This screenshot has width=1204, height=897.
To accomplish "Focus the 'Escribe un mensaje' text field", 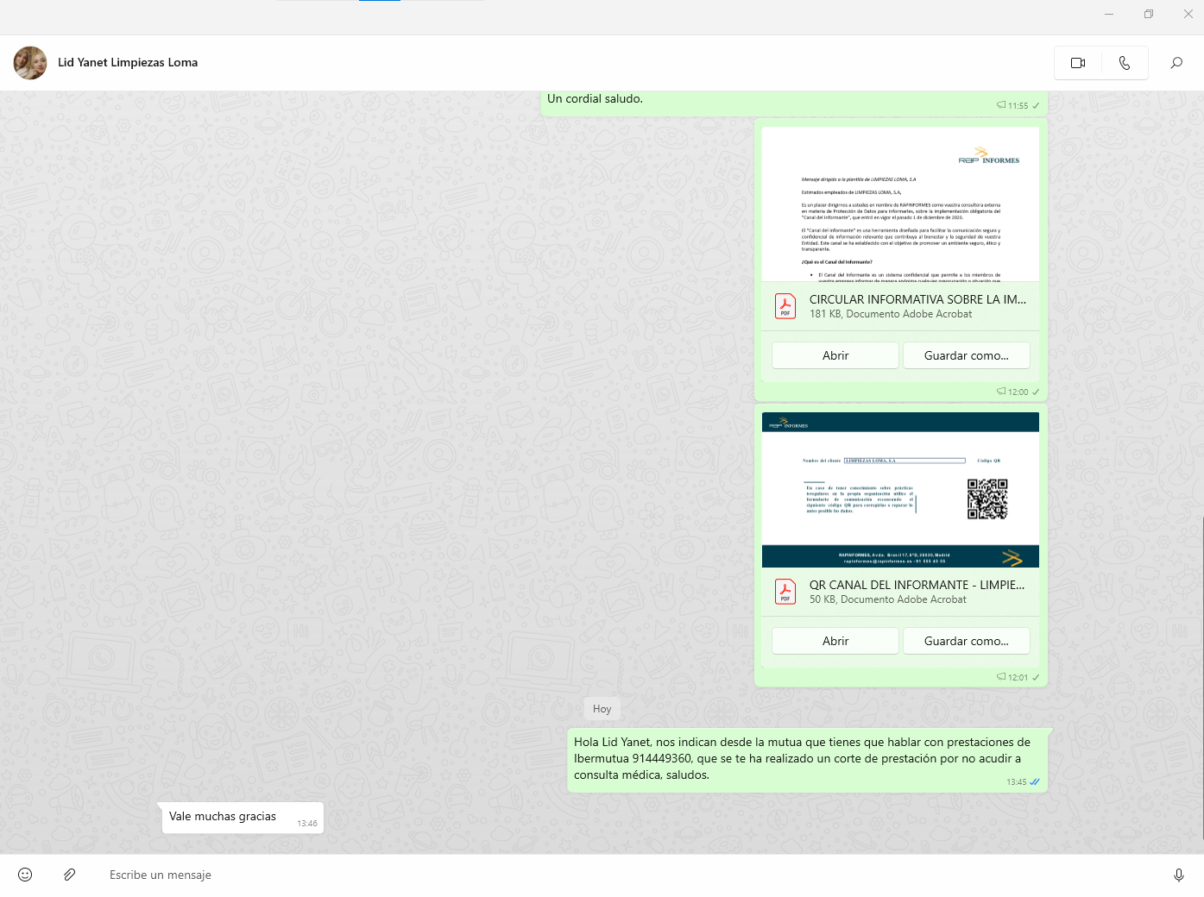I will click(x=604, y=875).
